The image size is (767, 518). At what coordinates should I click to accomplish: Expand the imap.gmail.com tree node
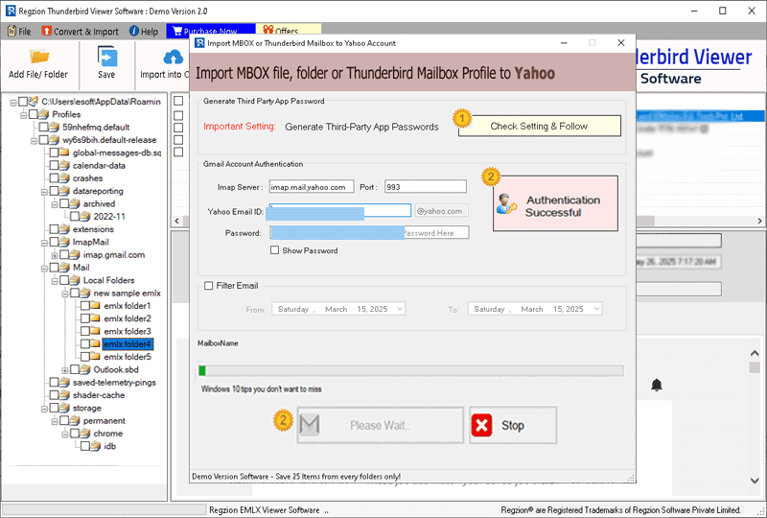pyautogui.click(x=55, y=255)
